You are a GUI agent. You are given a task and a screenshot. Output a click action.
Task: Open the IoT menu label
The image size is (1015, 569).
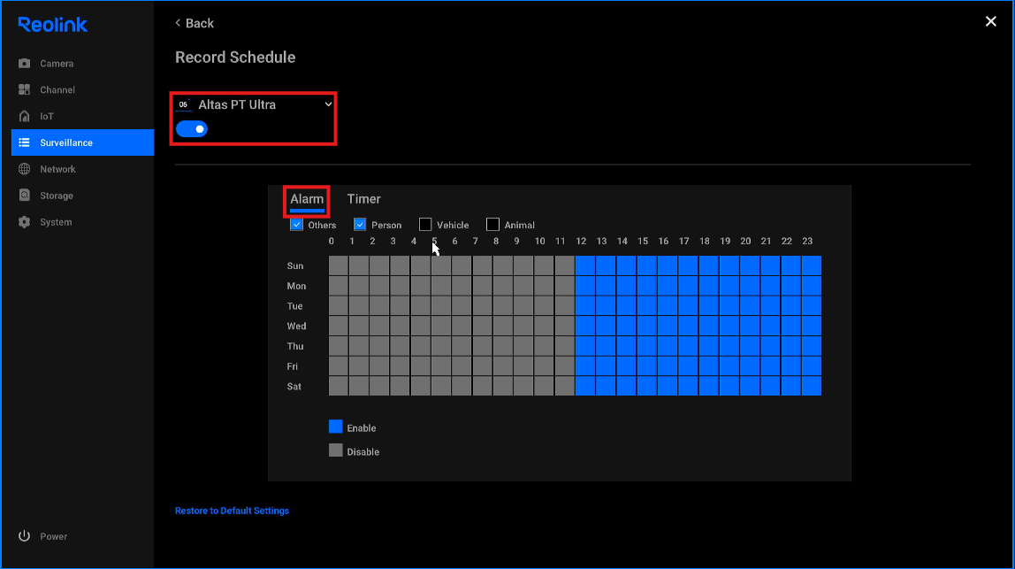[x=47, y=117]
